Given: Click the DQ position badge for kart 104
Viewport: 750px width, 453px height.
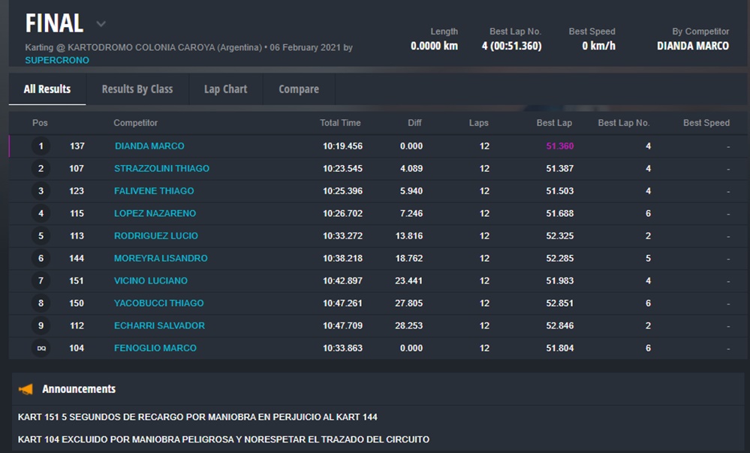Looking at the screenshot, I should [41, 348].
